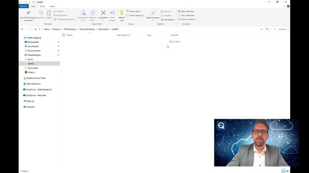Click Niets selecteren
Image resolution: width=309 pixels, height=173 pixels.
(x=186, y=15)
